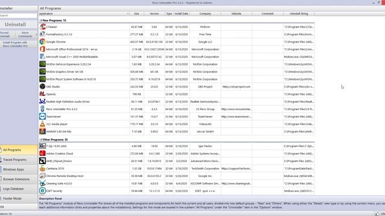Viewport: 385px width, 216px height.
Task: Select the Camtasia 2019 icon
Action: point(43,168)
